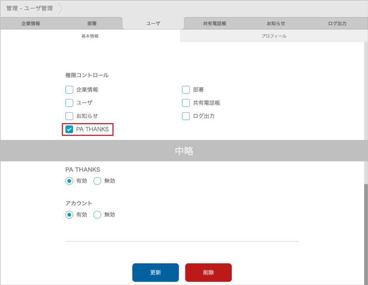Enable the 企業情報 permission checkbox
The image size is (368, 285).
pyautogui.click(x=69, y=90)
